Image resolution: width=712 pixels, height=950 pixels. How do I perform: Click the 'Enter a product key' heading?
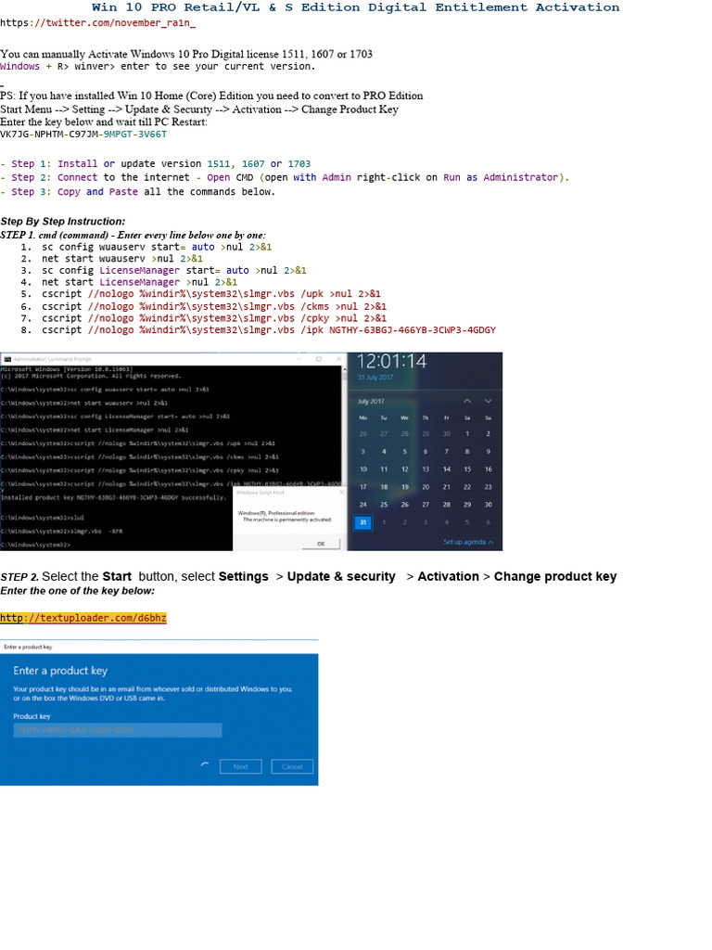coord(60,671)
